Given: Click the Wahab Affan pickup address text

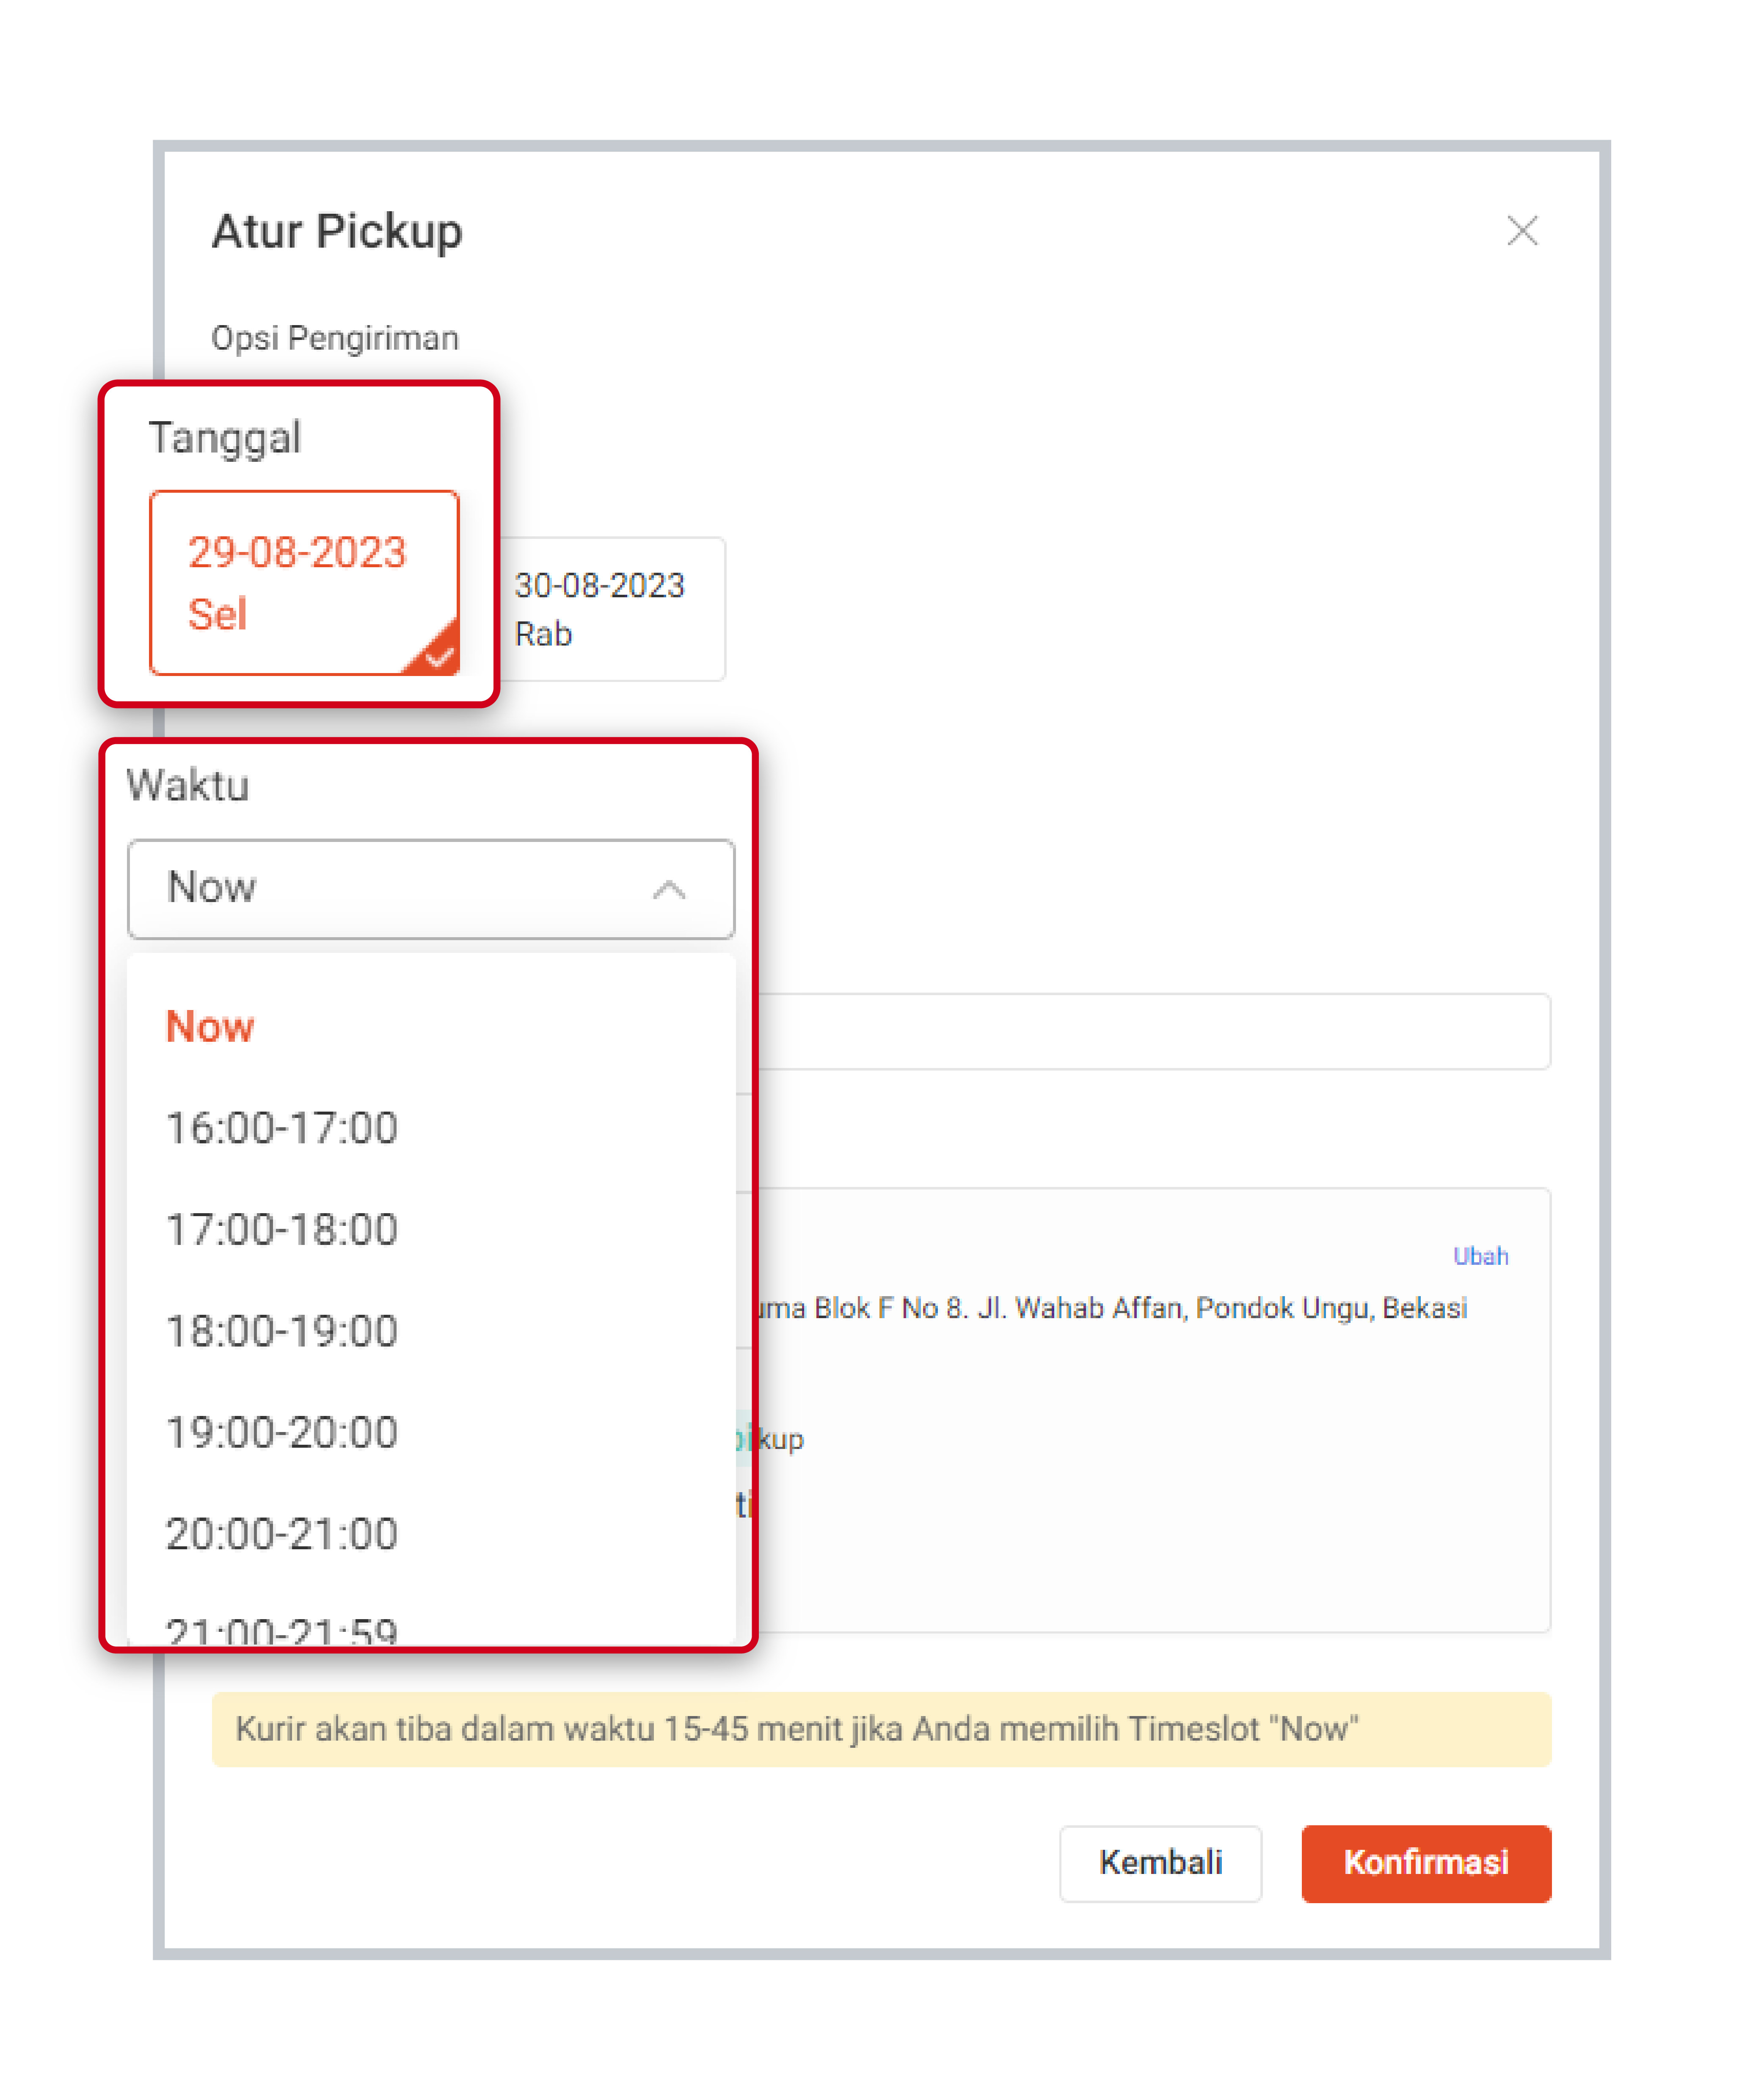Looking at the screenshot, I should (x=1110, y=1308).
